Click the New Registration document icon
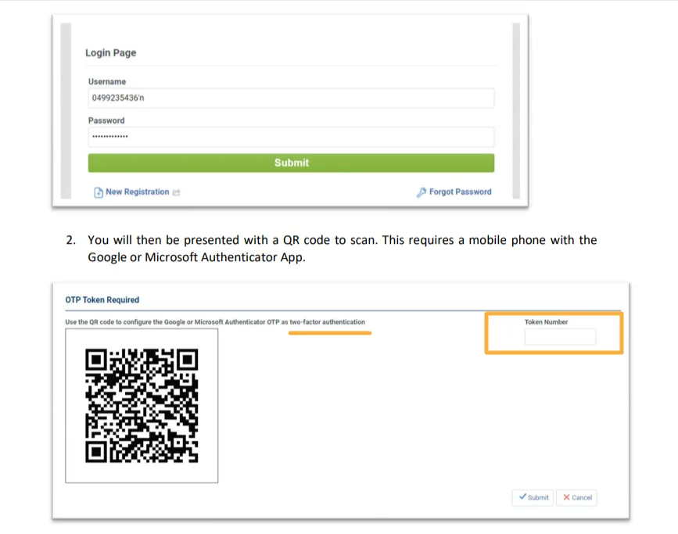678x534 pixels. pos(99,192)
